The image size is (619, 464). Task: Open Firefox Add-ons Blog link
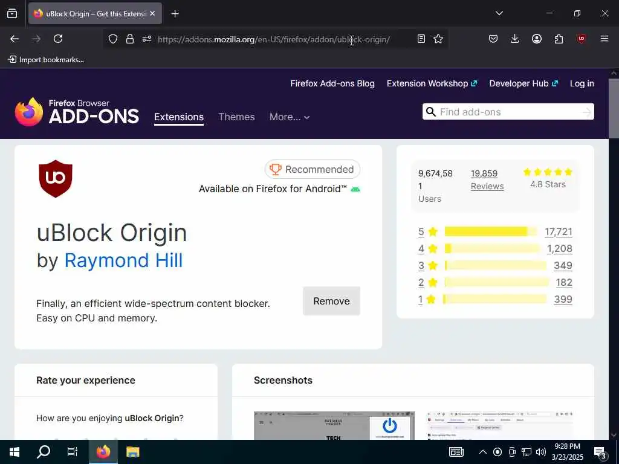[332, 83]
